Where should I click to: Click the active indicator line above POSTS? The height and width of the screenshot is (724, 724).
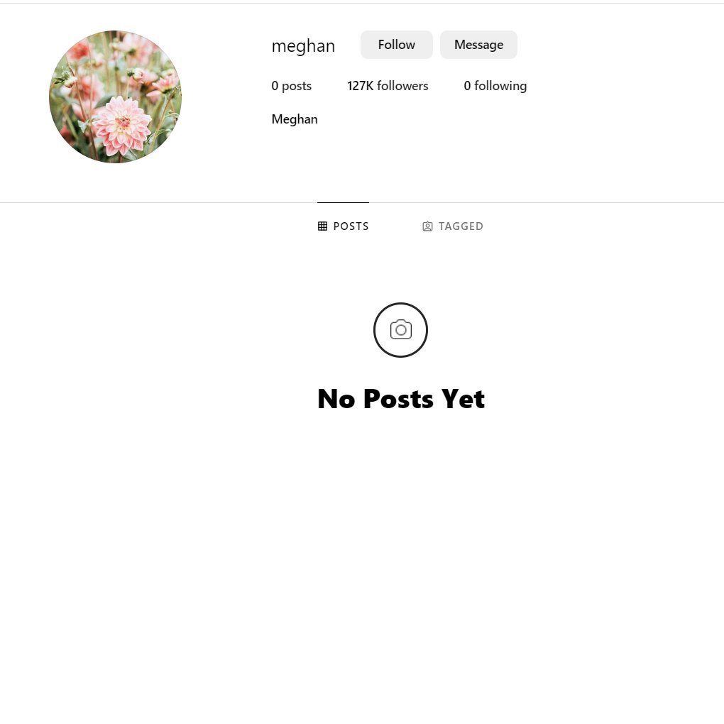click(x=343, y=203)
